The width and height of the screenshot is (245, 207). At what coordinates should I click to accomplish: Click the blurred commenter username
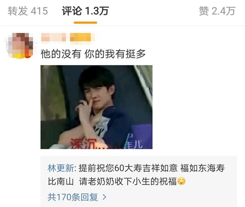click(x=54, y=37)
